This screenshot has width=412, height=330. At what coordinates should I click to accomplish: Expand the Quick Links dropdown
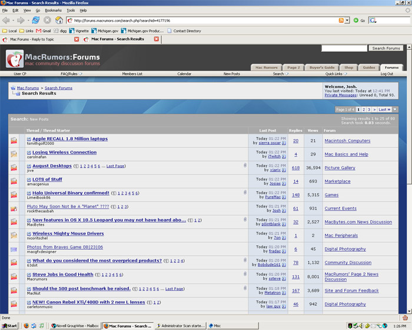click(x=345, y=74)
